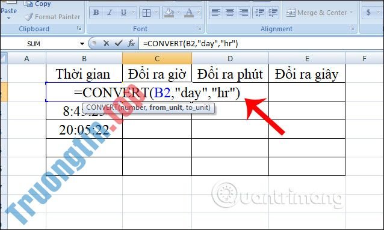Select all cells with corner button
Screen dimensions: 384x230
click(4, 59)
